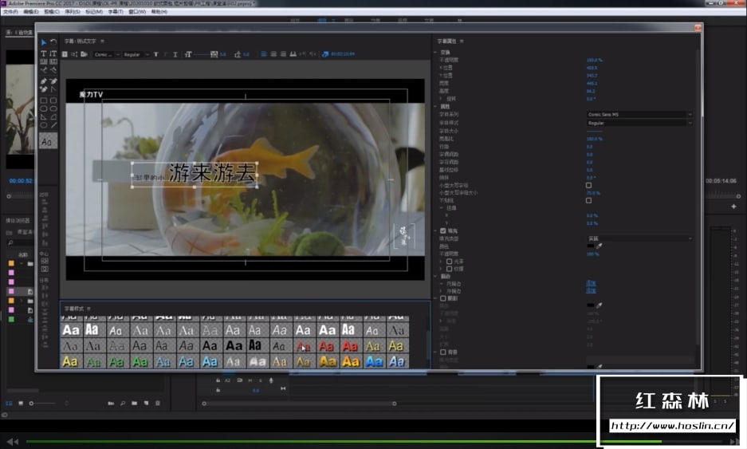Viewport: 747px width, 449px height.
Task: Click 添加 link for inner stroke
Action: coord(591,283)
